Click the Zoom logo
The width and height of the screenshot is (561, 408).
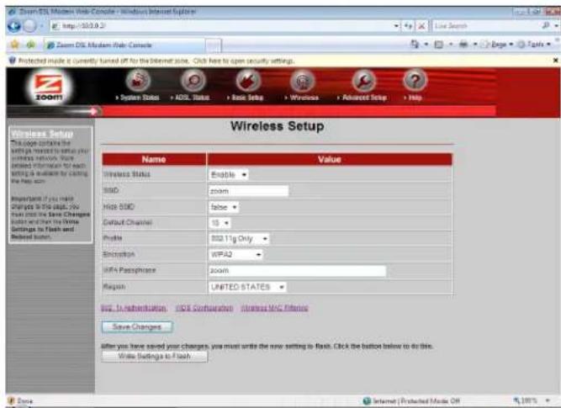coord(49,87)
